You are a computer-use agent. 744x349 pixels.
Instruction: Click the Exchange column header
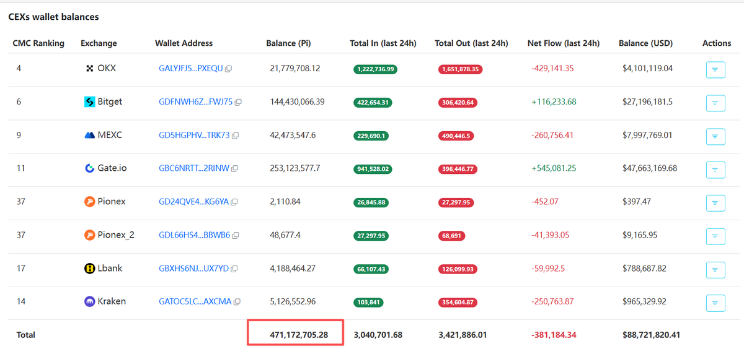[99, 43]
